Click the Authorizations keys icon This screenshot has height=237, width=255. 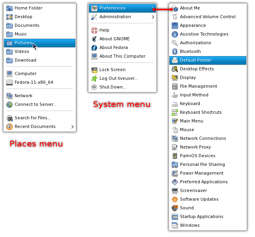coord(175,43)
